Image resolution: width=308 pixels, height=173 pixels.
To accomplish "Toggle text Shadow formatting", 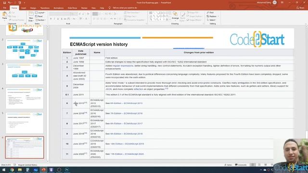I will coord(62,19).
